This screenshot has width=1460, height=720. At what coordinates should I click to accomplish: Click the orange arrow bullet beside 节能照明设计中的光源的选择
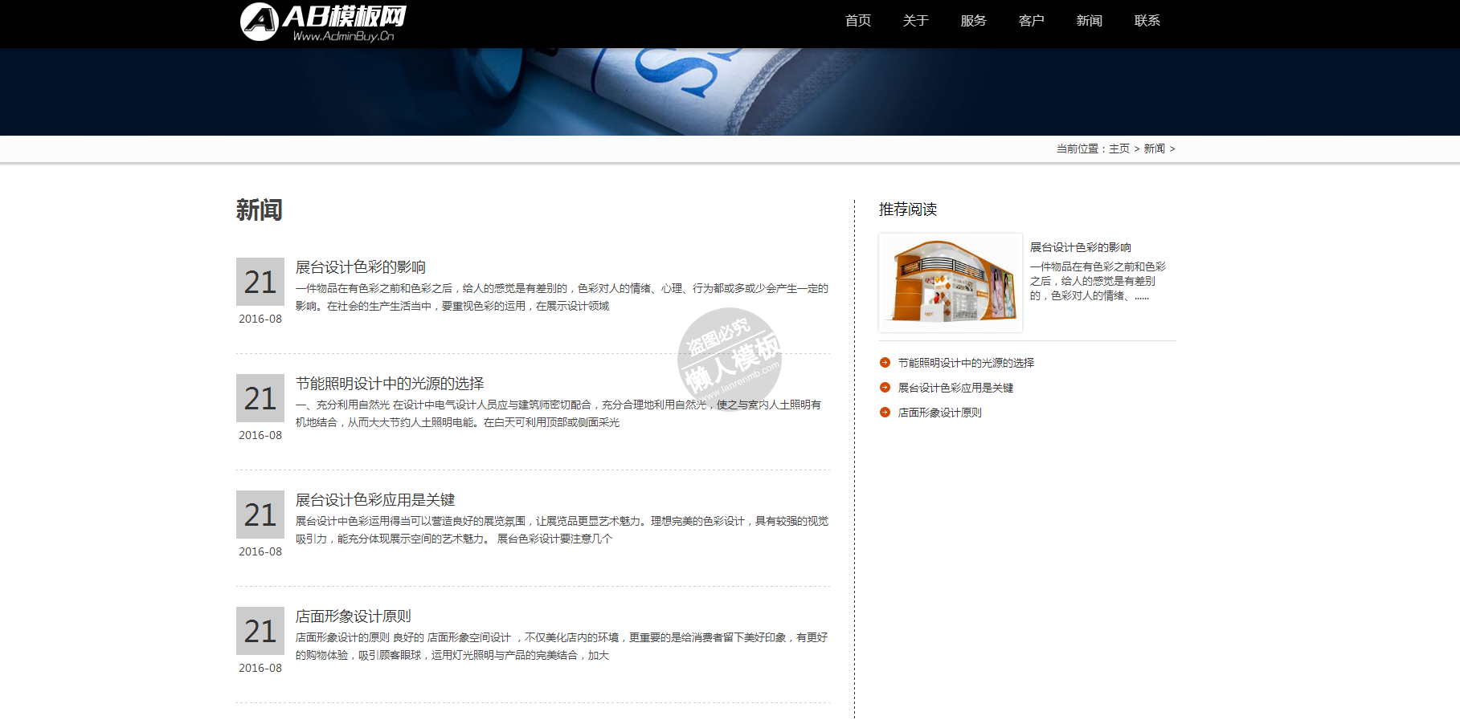(885, 363)
